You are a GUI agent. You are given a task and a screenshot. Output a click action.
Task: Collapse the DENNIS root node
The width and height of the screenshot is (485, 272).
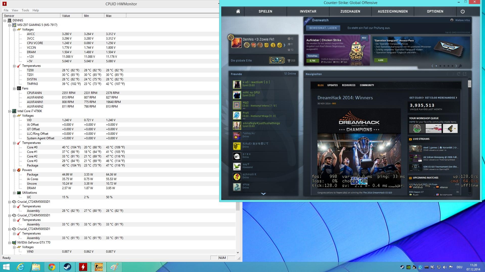tap(5, 20)
